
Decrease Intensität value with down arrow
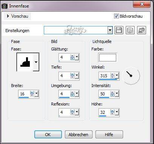112,95
